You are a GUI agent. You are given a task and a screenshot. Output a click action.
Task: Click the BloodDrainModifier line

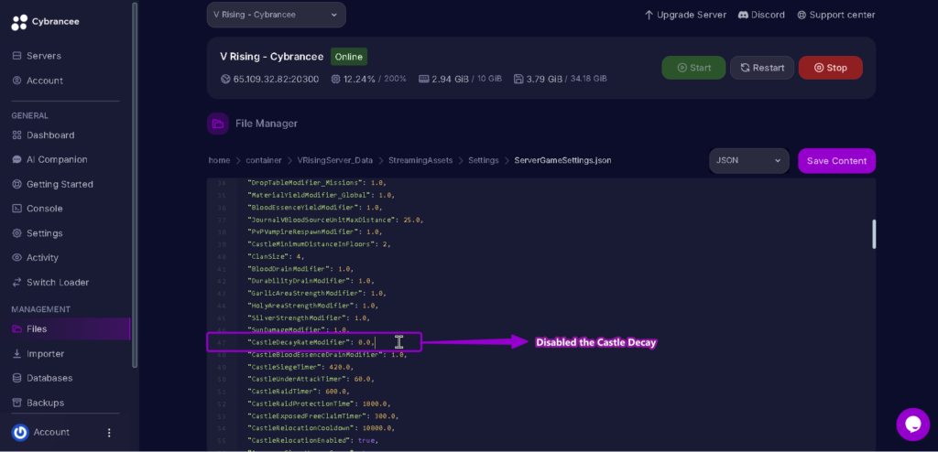pos(300,269)
